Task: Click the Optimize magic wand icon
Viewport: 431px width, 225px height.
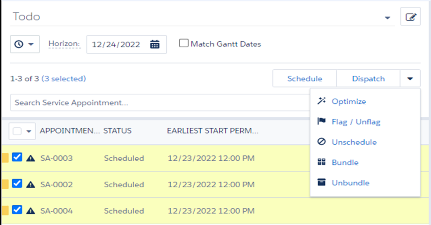Action: click(321, 101)
